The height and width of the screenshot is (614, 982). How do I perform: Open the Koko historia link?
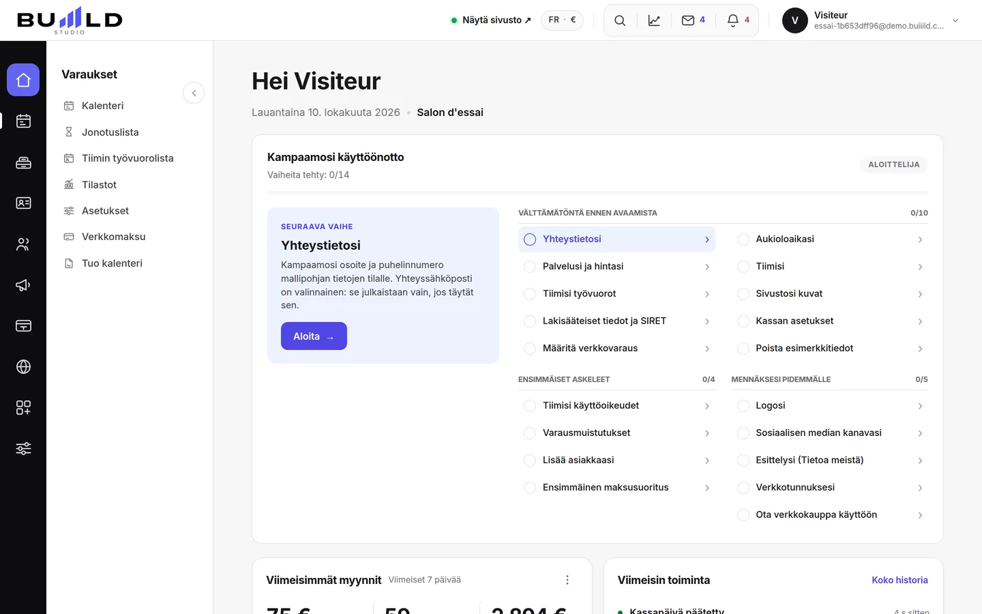pyautogui.click(x=899, y=580)
